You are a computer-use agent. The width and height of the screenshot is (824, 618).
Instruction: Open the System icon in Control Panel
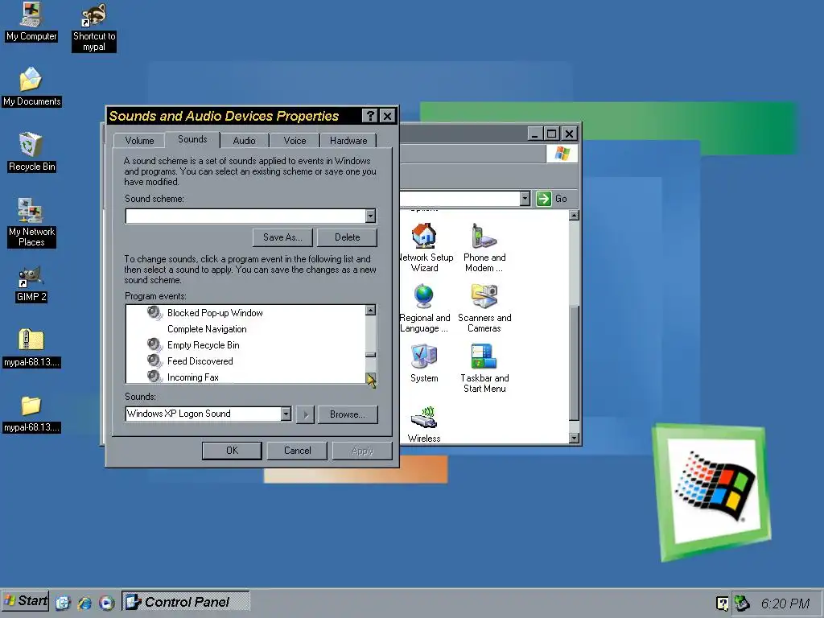(424, 363)
